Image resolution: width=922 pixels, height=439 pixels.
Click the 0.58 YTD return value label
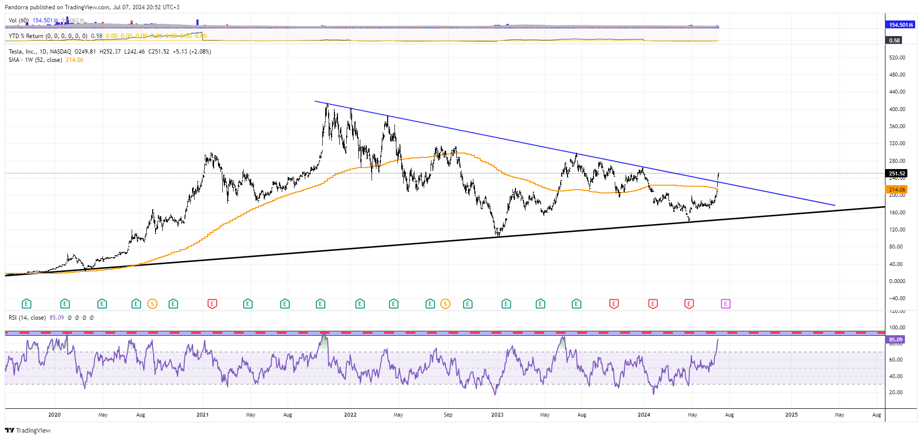pos(894,40)
